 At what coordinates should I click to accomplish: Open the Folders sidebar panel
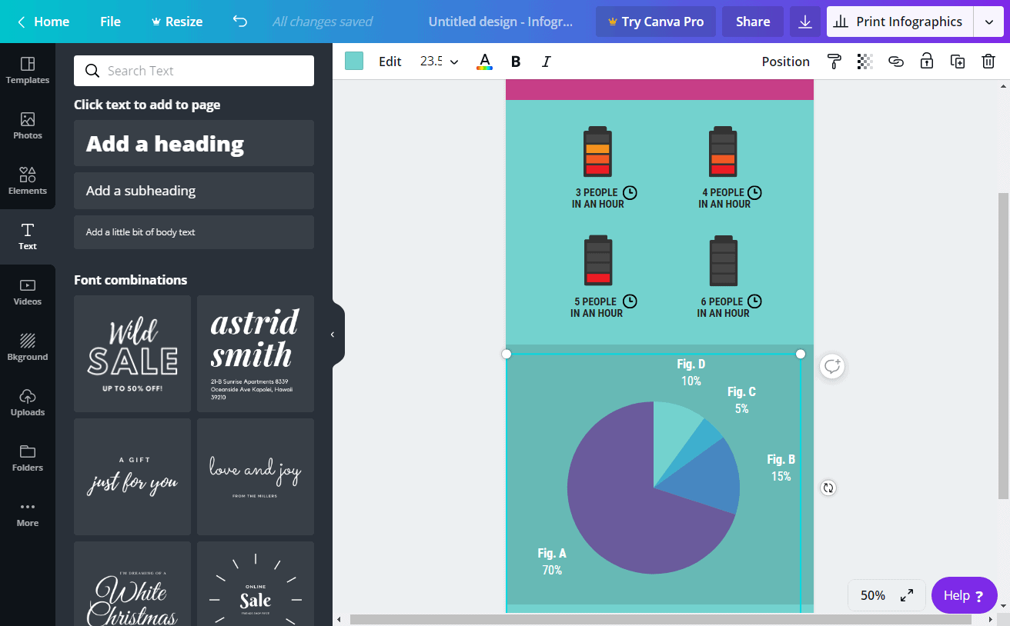point(28,458)
